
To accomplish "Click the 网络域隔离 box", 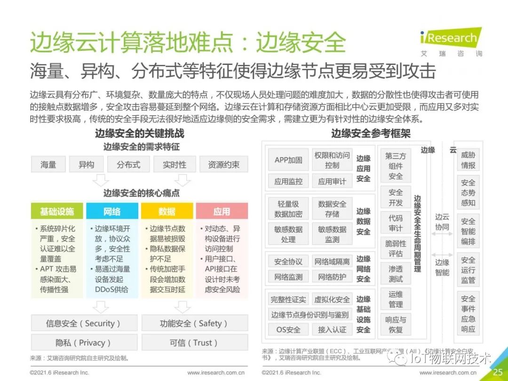I will 332,261.
